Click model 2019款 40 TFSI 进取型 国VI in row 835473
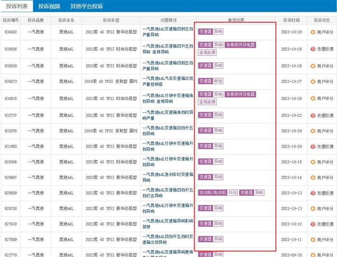This screenshot has height=257, width=337. (x=111, y=81)
